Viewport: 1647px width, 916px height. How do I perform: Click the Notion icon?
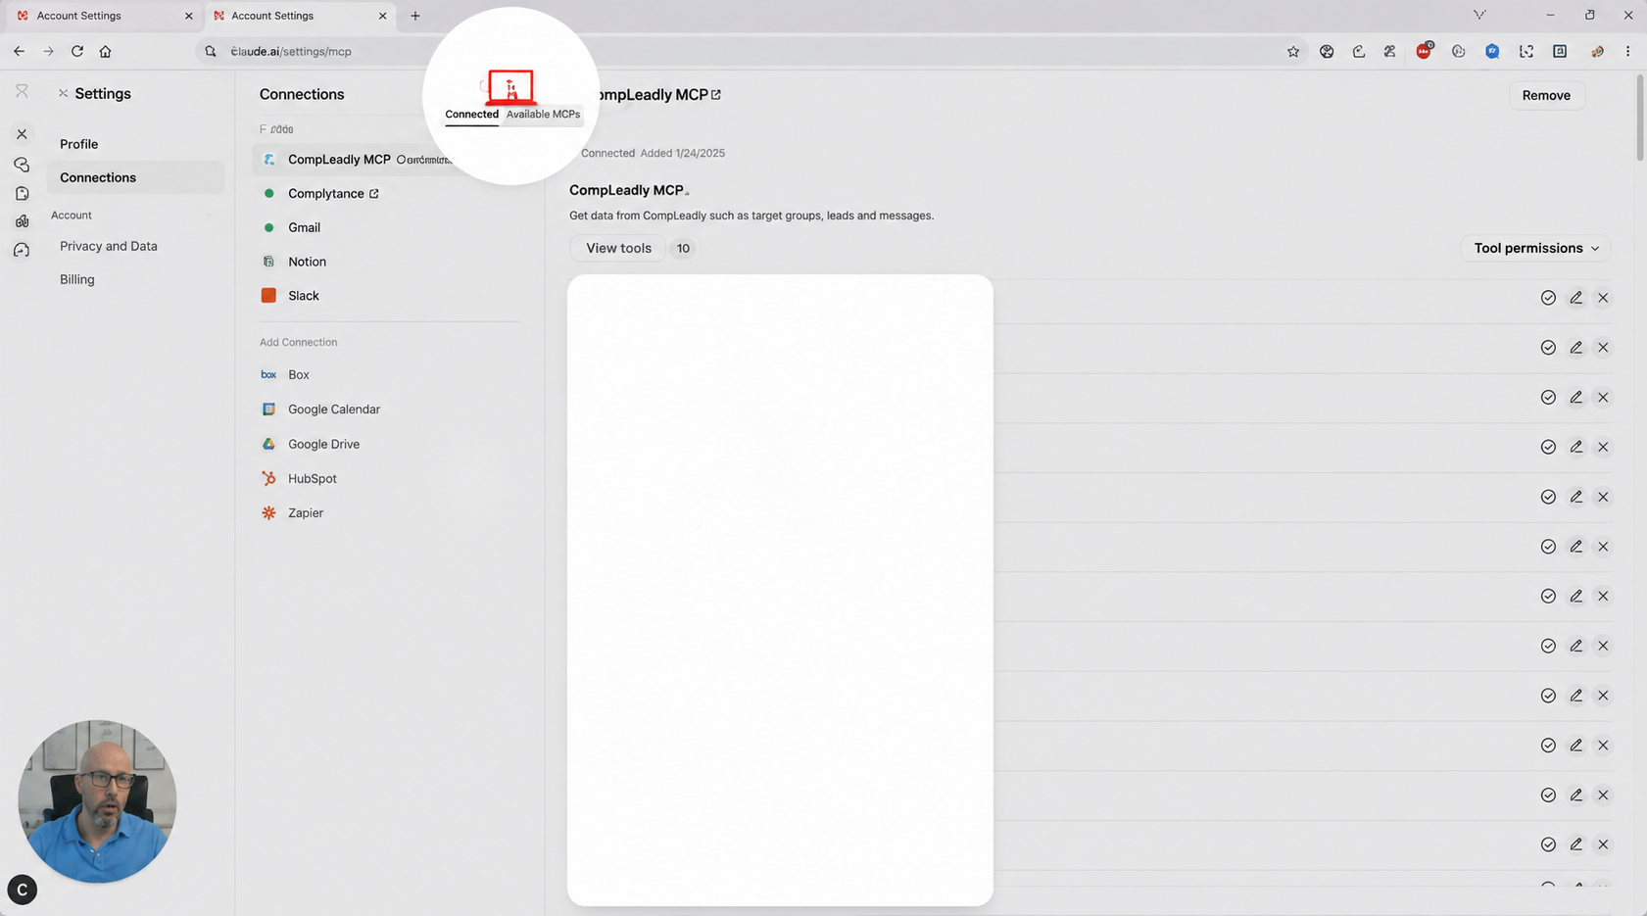pyautogui.click(x=268, y=262)
